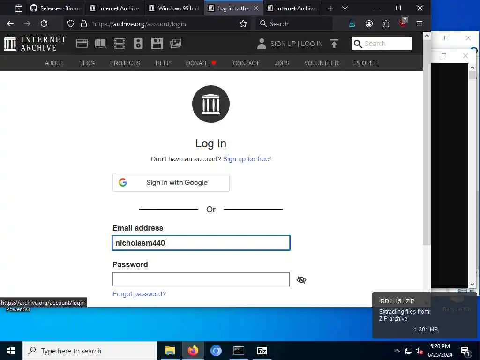This screenshot has height=360, width=480.
Task: Focus the Firefox toolbar Search field
Action: (294, 23)
